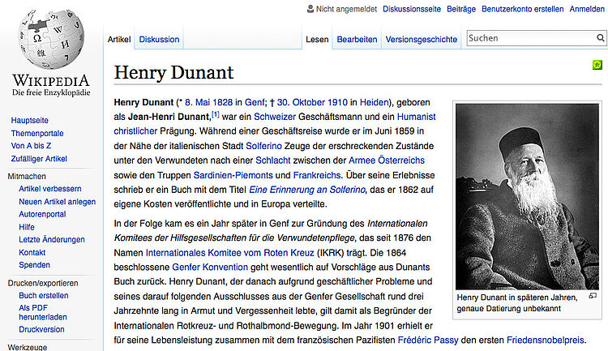Follow the Sardinien-Piemonts link
Screen dimensions: 608x351
point(233,175)
